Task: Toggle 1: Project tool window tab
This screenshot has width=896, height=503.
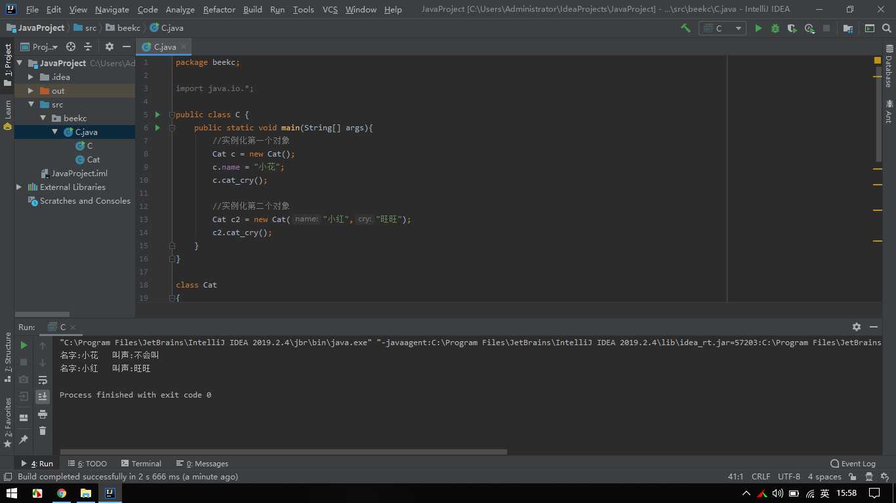Action: tap(7, 65)
